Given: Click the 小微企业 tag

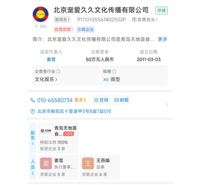Looking at the screenshot, I should (x=85, y=29).
